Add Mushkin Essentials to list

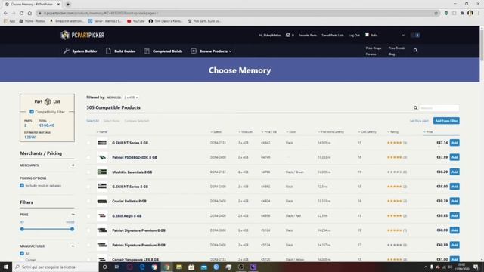[x=455, y=172]
